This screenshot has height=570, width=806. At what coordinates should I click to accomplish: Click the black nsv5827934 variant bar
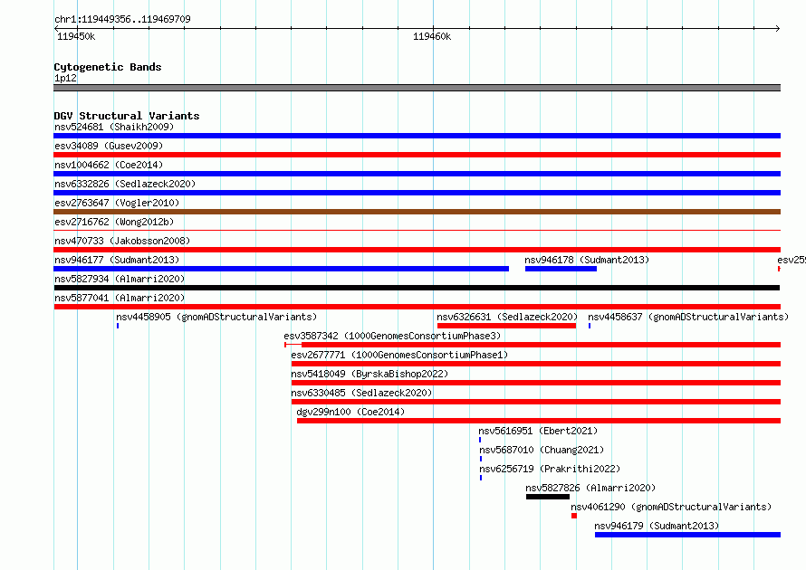(417, 288)
